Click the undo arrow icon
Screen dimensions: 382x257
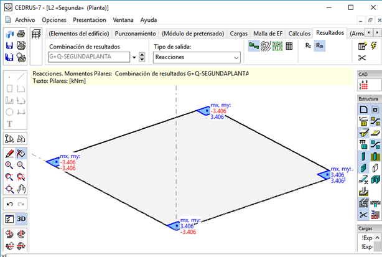[9, 204]
